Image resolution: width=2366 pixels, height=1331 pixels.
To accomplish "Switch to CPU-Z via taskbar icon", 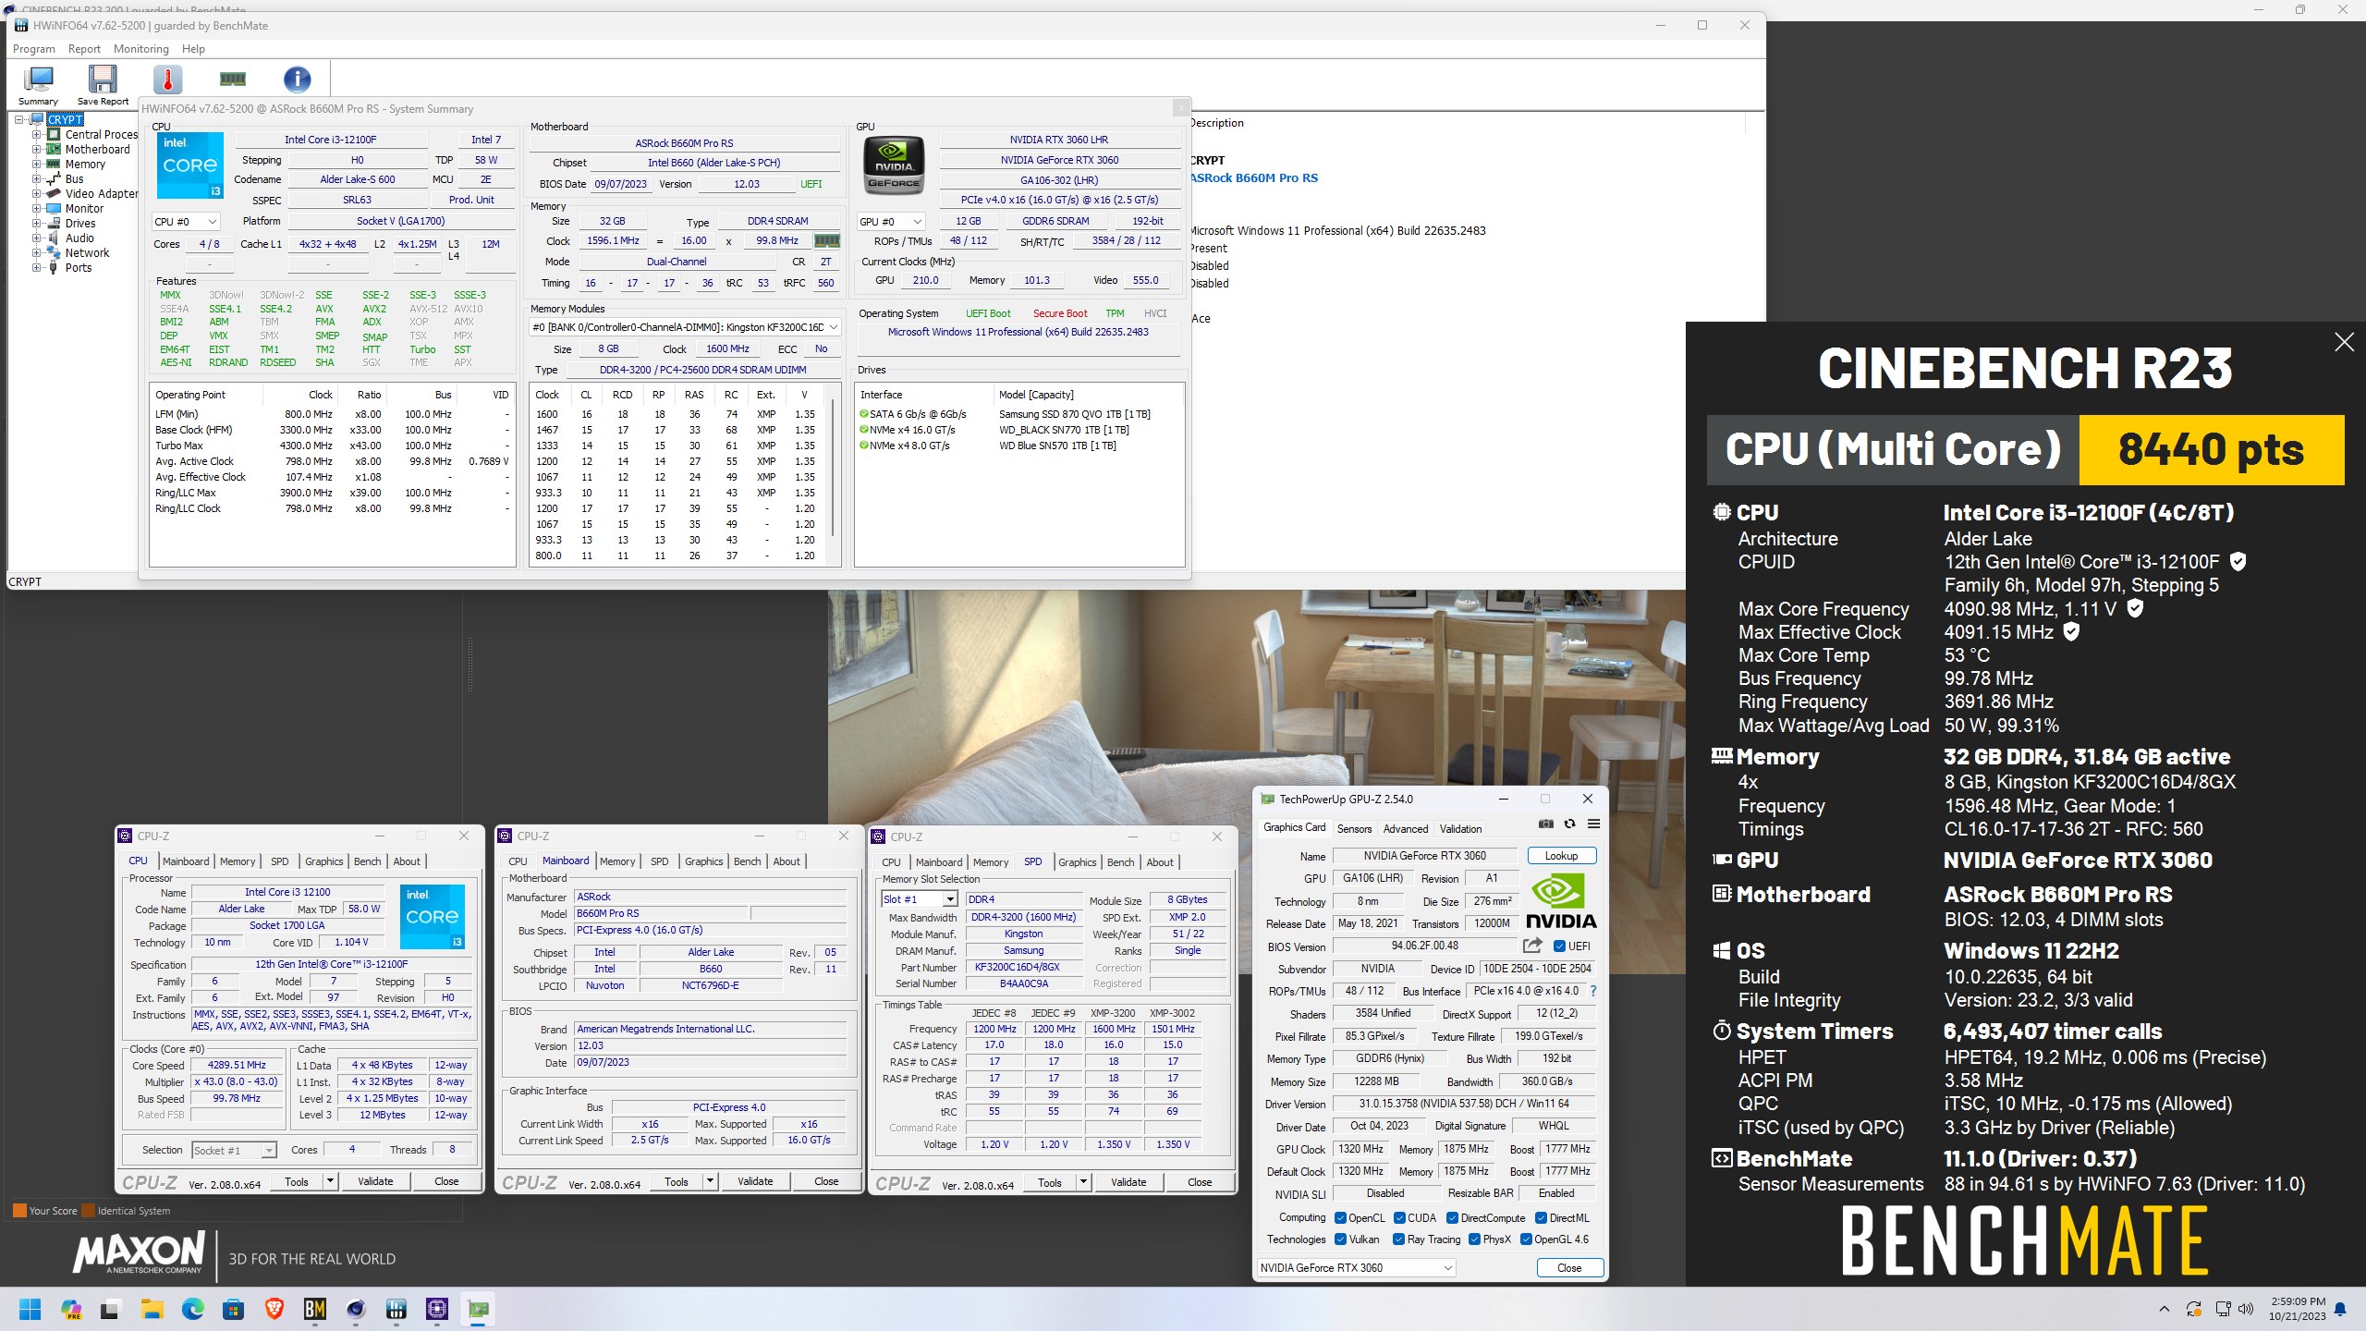I will pyautogui.click(x=437, y=1309).
